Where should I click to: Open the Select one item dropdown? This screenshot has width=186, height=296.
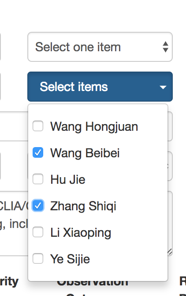click(100, 47)
